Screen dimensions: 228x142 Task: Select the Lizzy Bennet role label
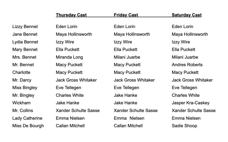25,27
